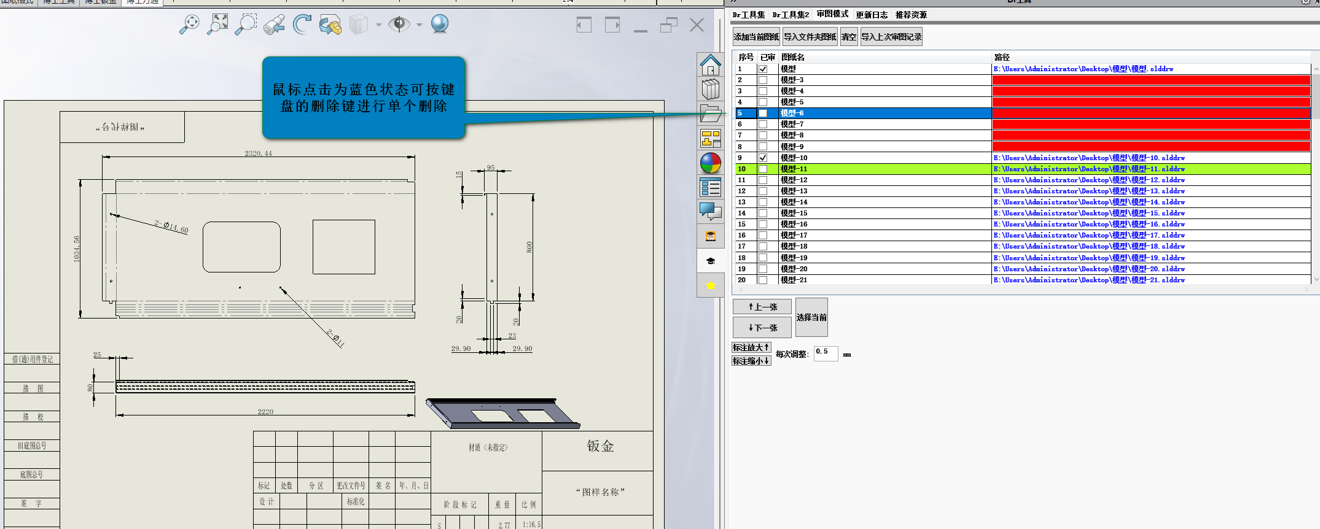Open the Custom Properties list icon
Screen dimensions: 1320x529
[x=710, y=188]
